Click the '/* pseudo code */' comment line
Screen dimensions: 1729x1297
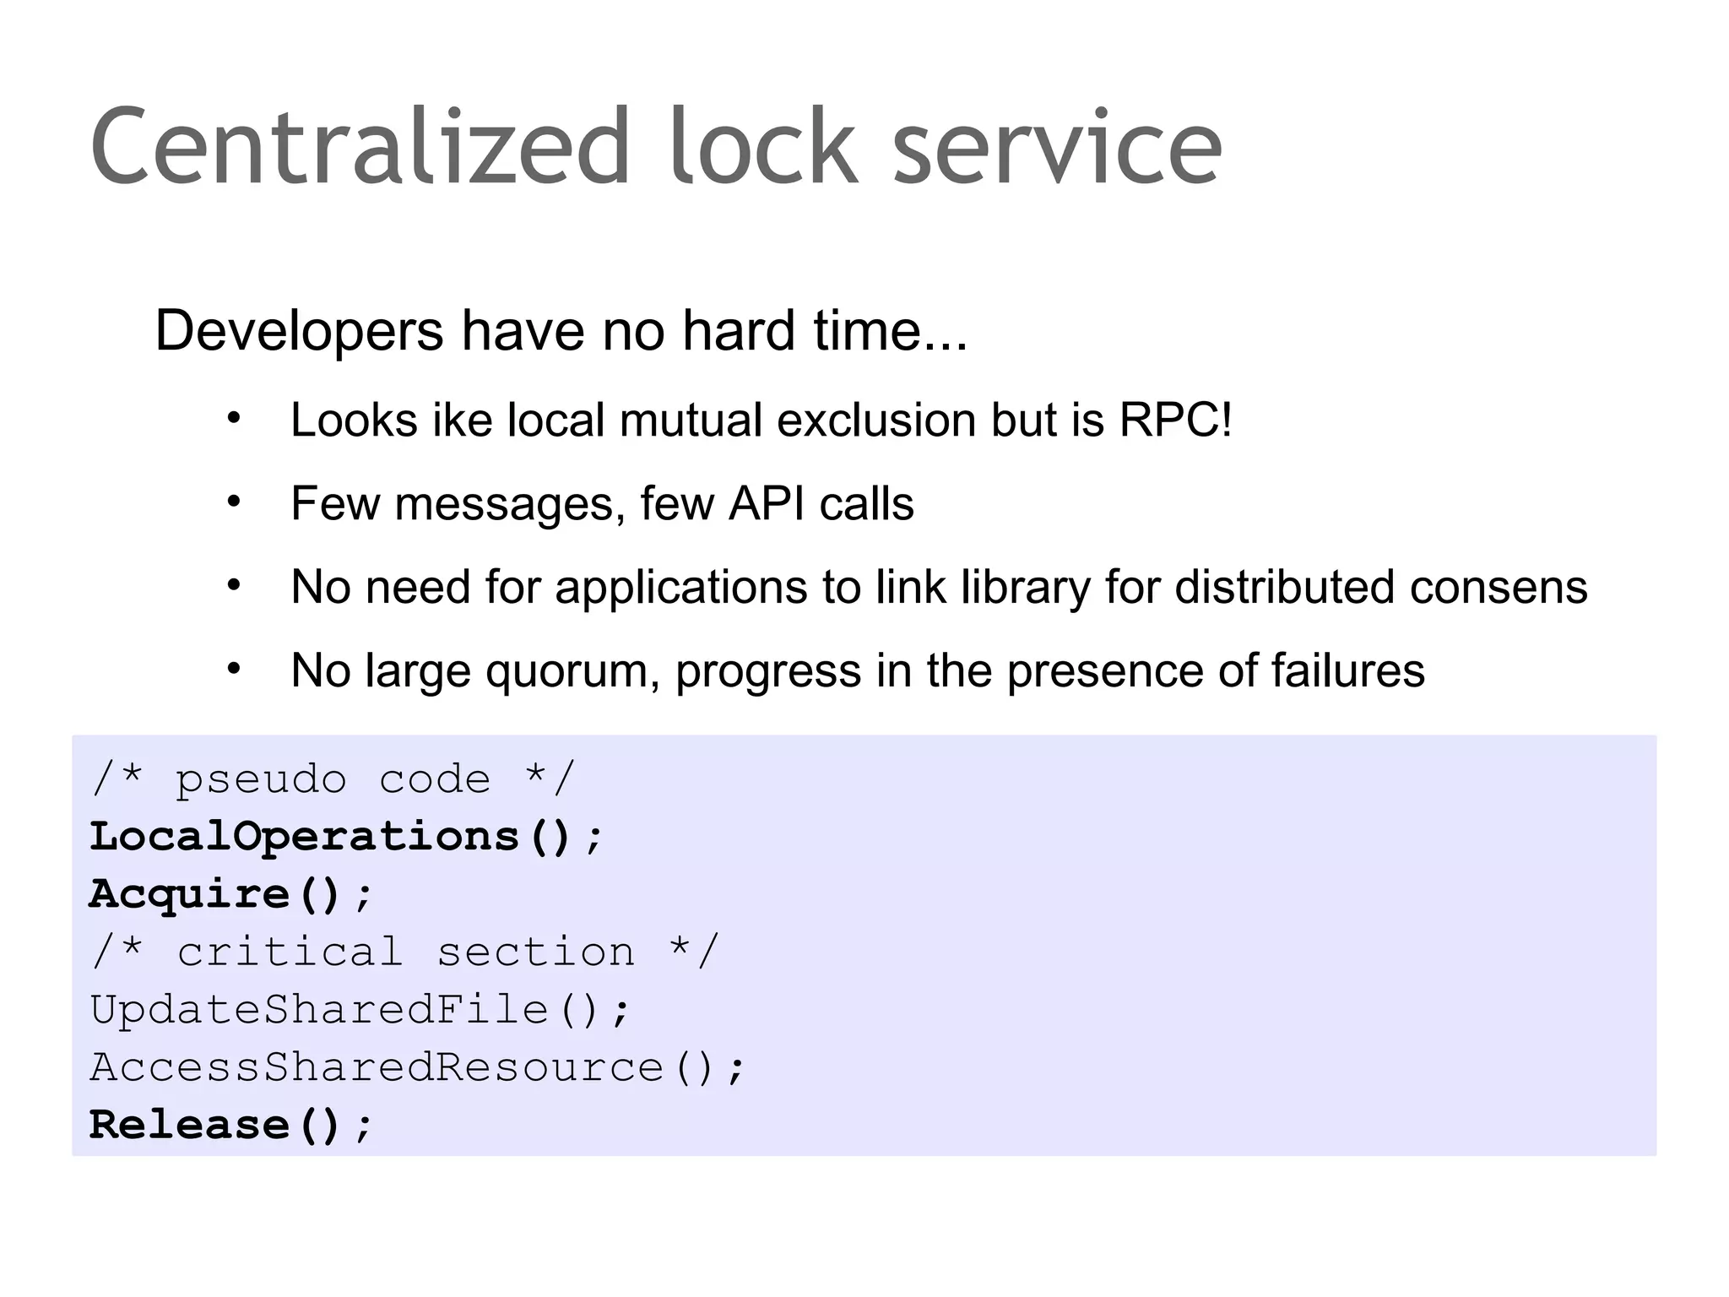click(333, 779)
